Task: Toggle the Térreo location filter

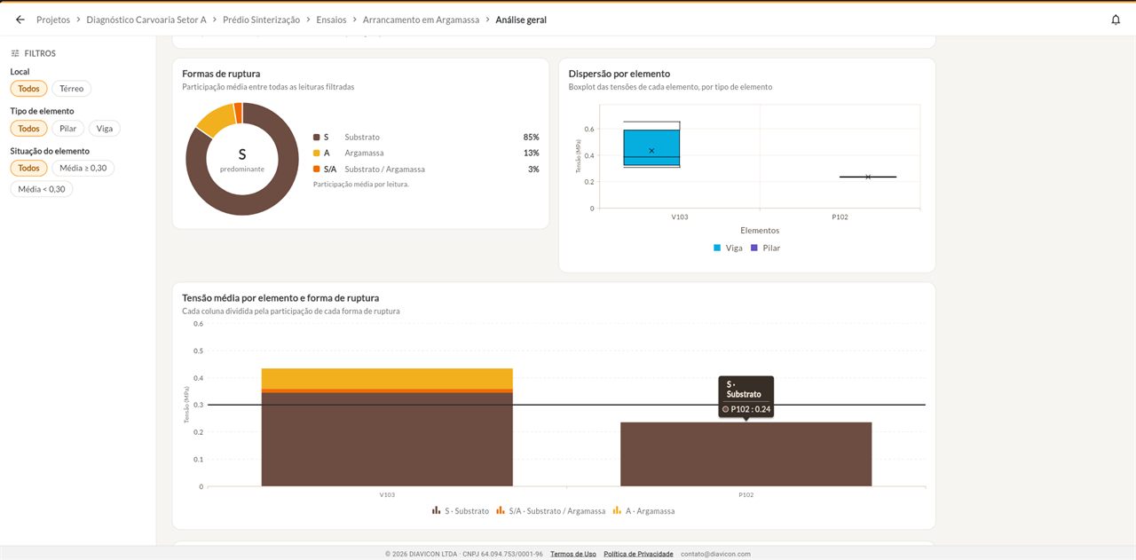Action: (x=72, y=89)
